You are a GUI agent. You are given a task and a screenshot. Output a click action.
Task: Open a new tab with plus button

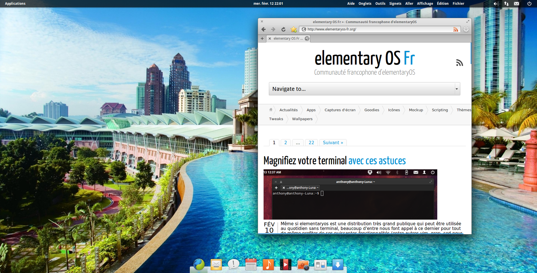tap(262, 39)
